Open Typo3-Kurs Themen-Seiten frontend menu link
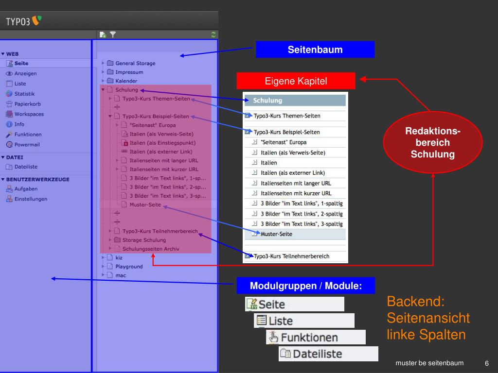 click(287, 116)
